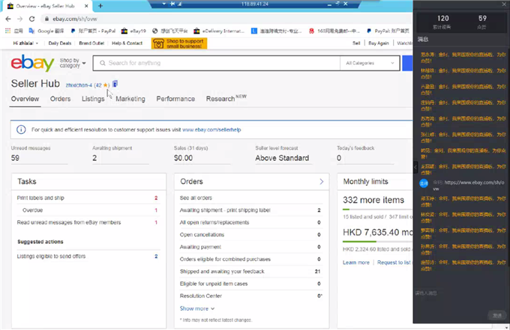Click the info icon in notice banner
The width and height of the screenshot is (510, 330).
point(21,129)
